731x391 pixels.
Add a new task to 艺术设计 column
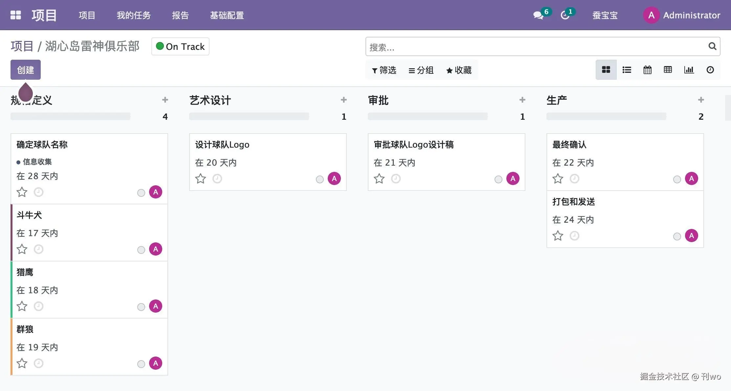(343, 100)
